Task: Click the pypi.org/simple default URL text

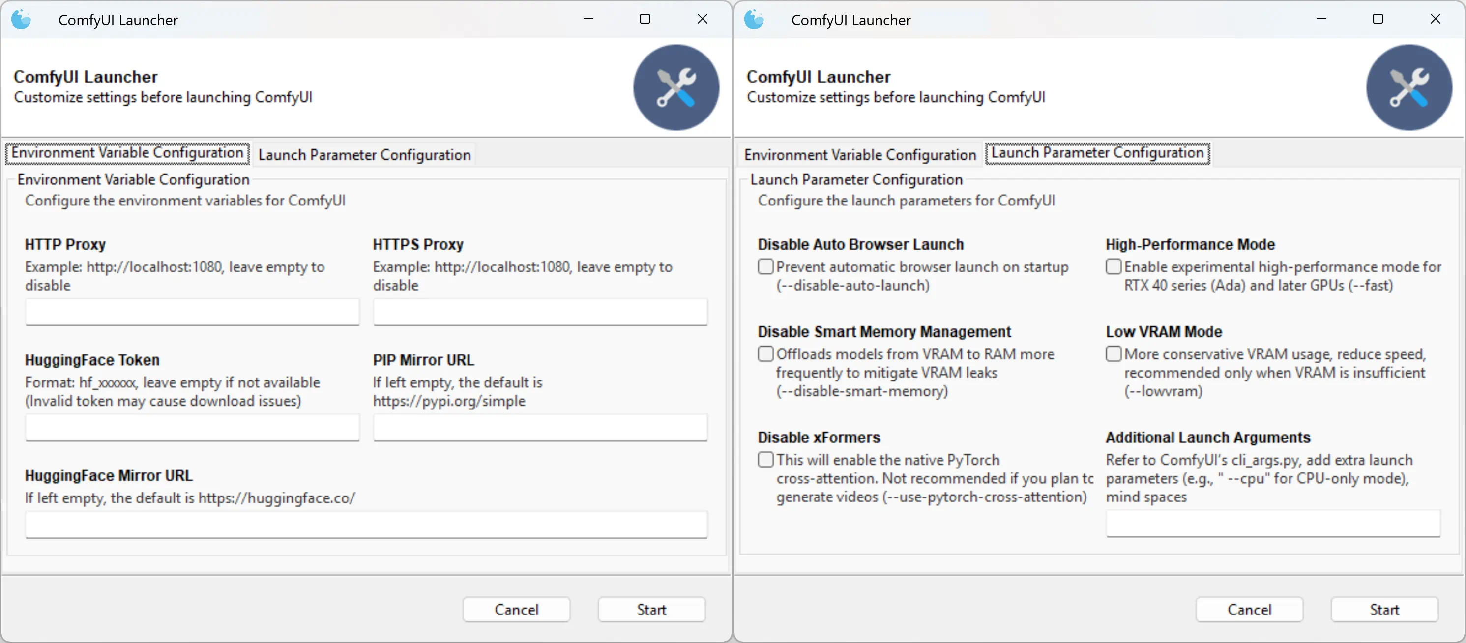Action: (x=449, y=401)
